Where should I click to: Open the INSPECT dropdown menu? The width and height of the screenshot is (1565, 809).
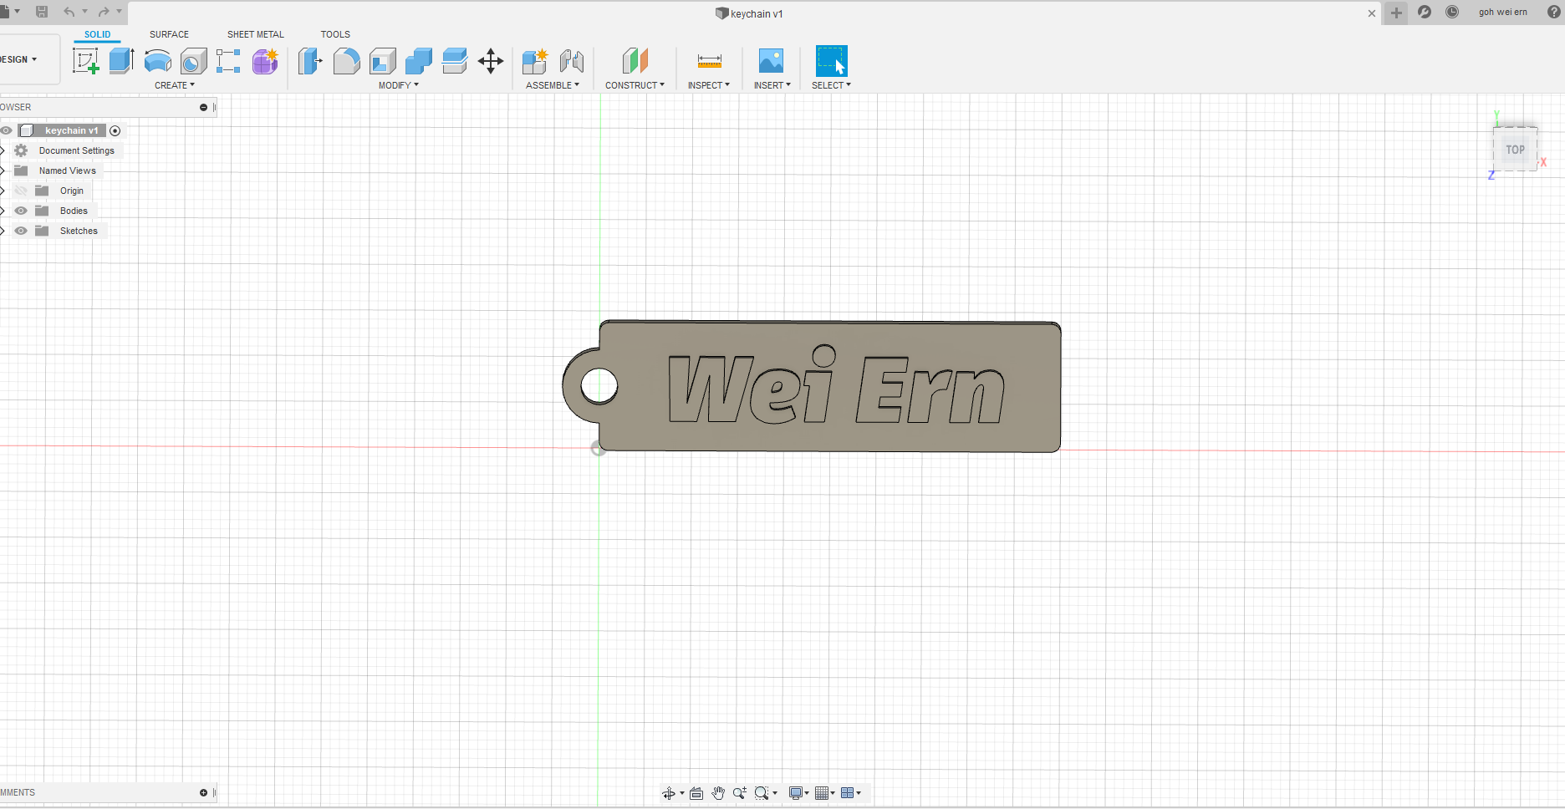(708, 85)
